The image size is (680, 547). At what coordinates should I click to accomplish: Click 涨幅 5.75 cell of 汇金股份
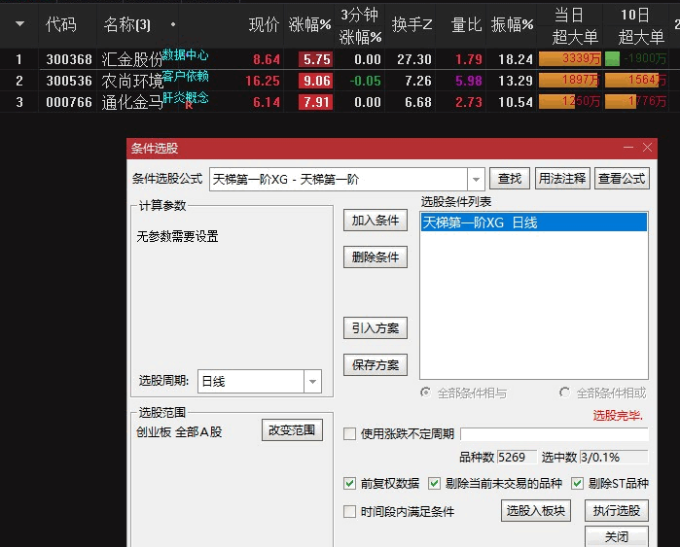pyautogui.click(x=316, y=59)
